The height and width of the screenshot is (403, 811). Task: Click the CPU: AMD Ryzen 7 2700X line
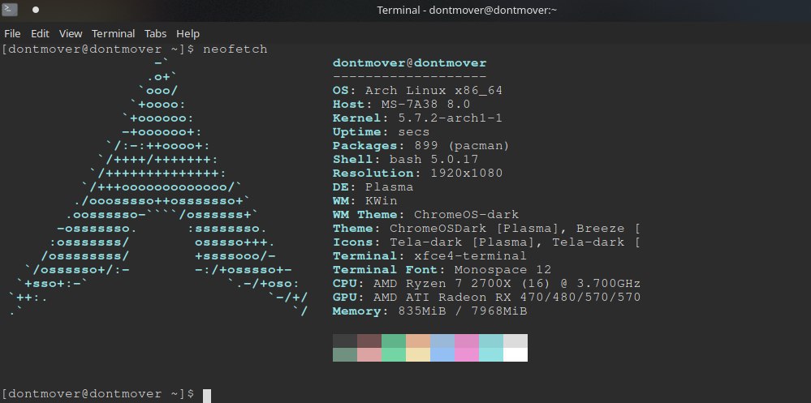(x=487, y=284)
